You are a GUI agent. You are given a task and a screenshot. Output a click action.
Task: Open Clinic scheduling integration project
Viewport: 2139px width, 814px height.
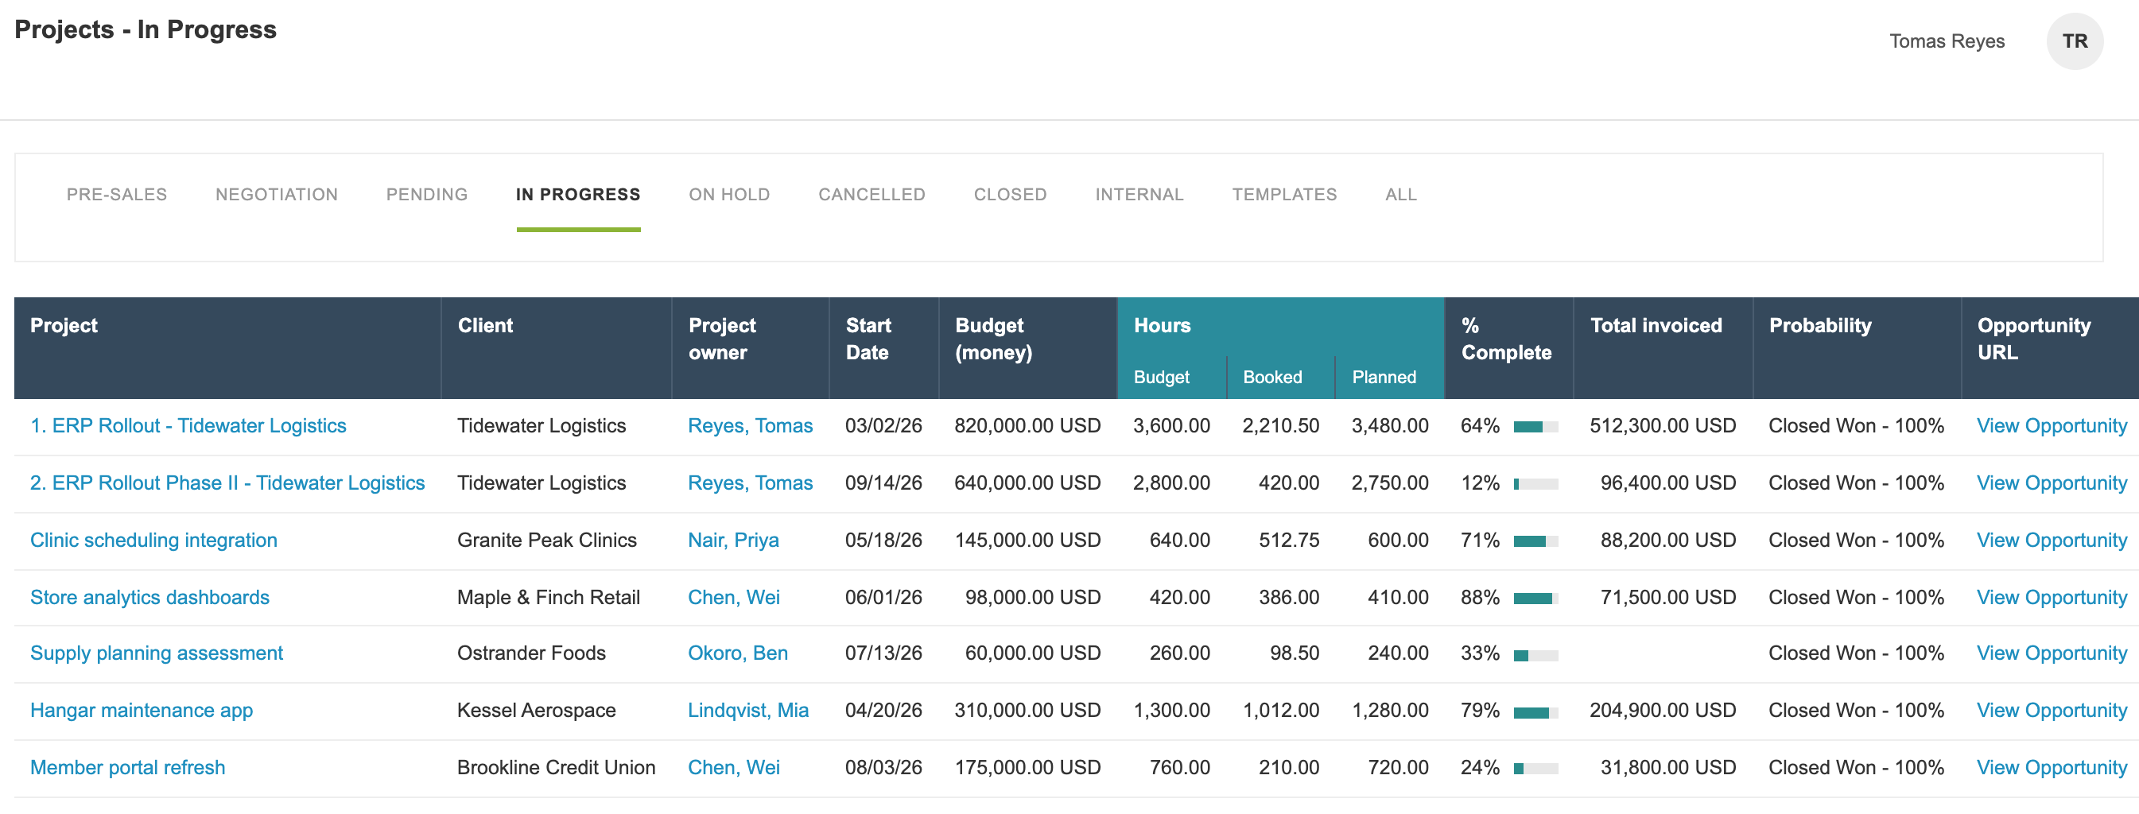click(x=153, y=541)
